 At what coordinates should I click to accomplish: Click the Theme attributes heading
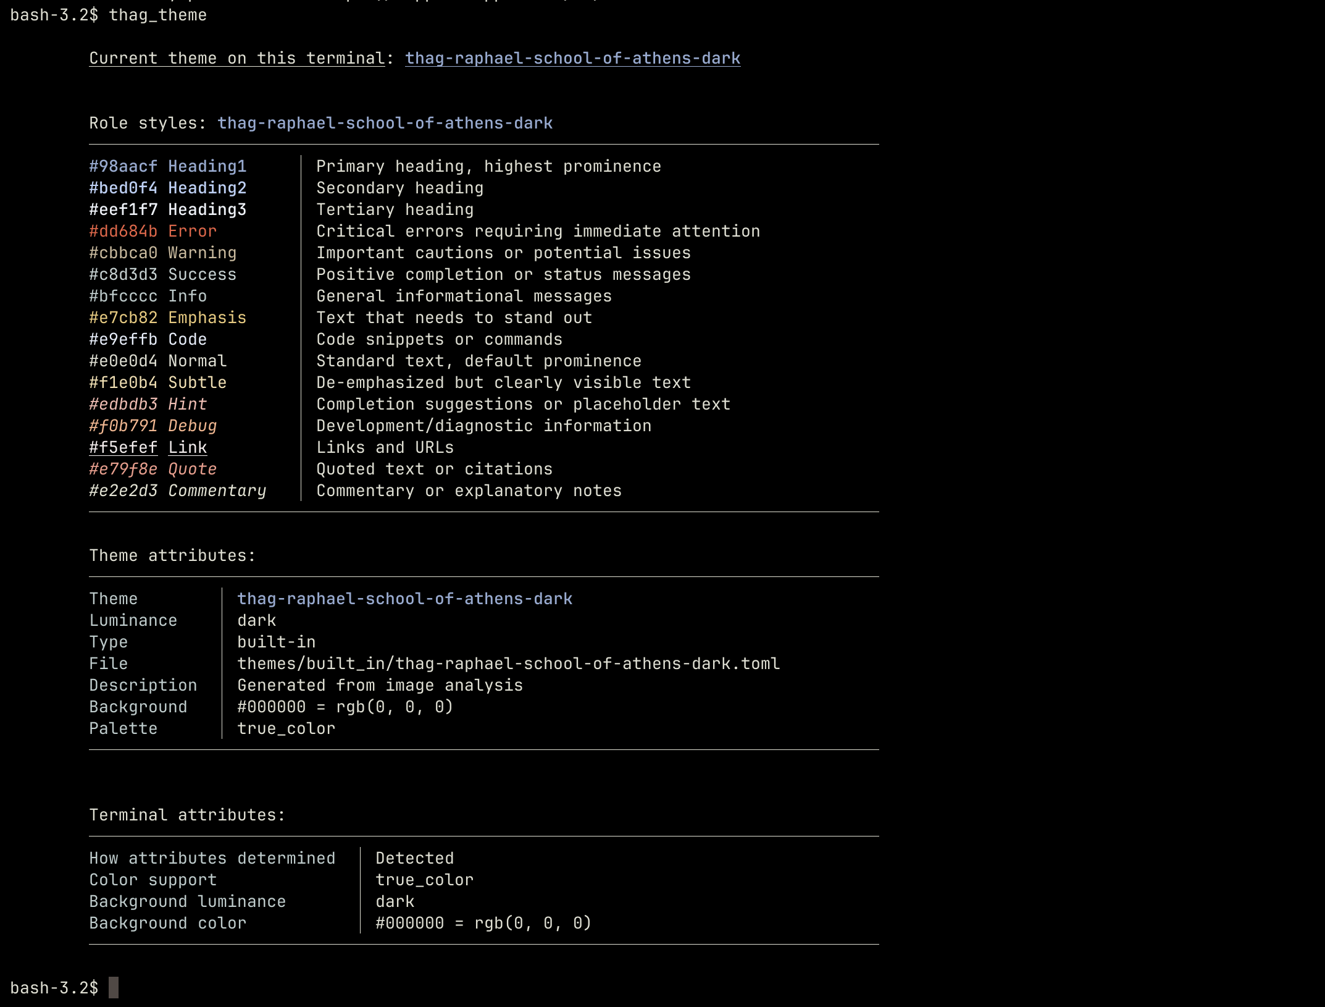tap(172, 555)
